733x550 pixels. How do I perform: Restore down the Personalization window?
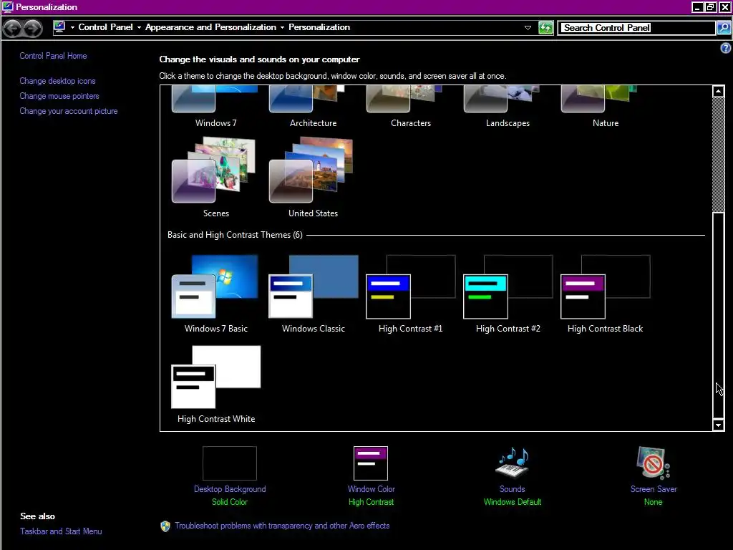coord(711,7)
